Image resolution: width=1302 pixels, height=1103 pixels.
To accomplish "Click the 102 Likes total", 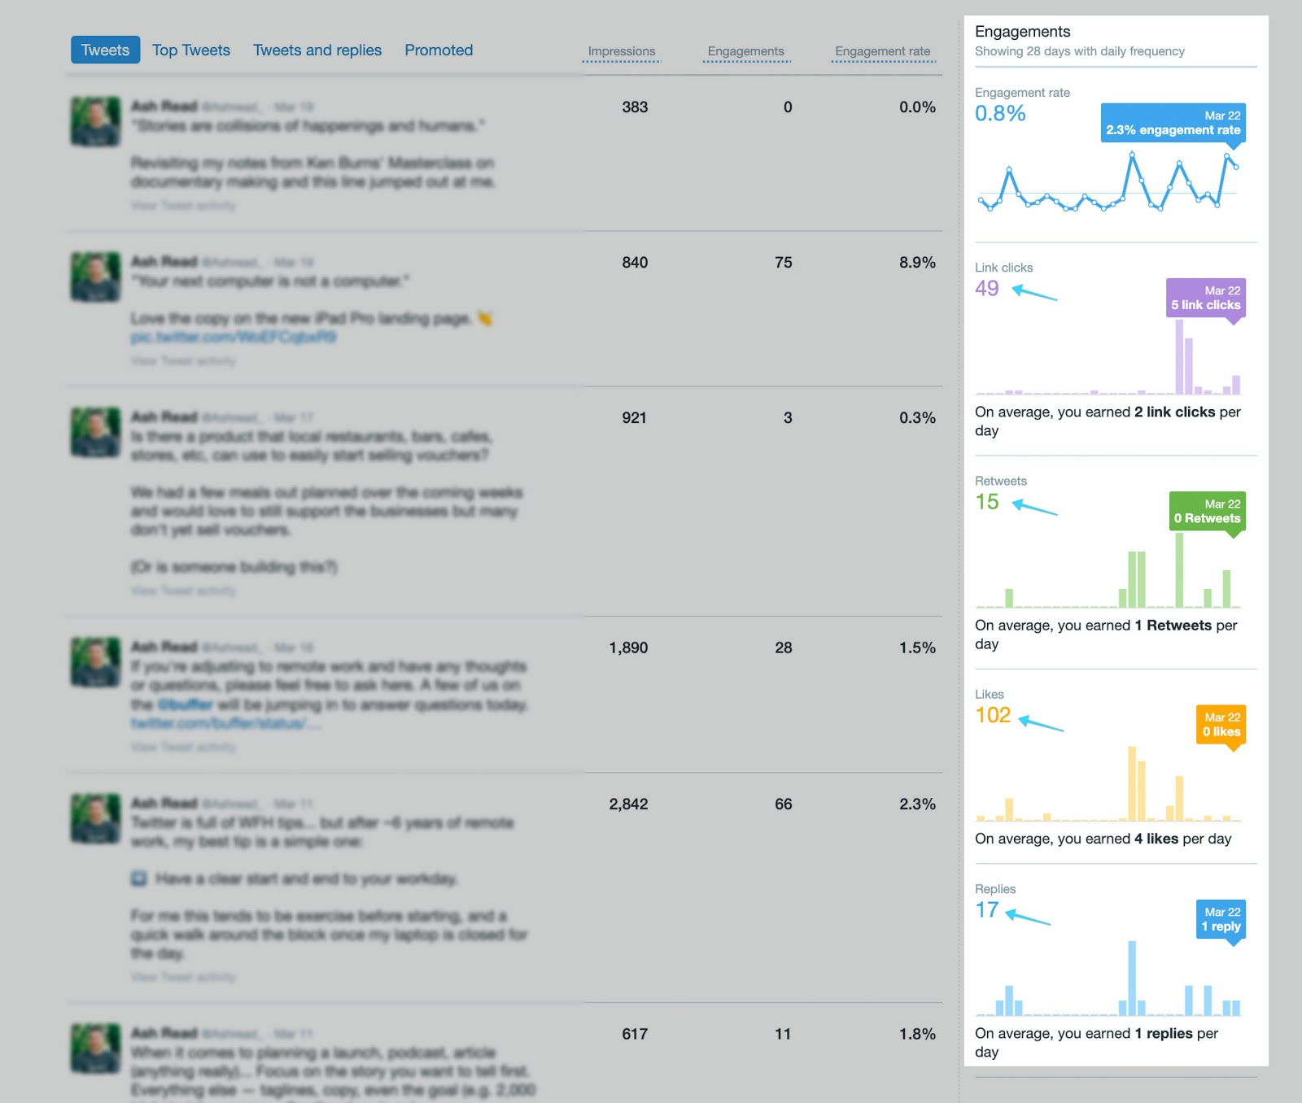I will [993, 715].
